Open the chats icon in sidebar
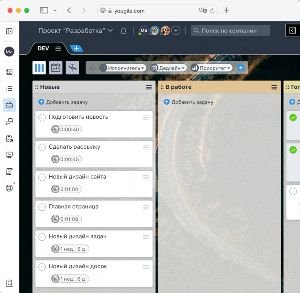 (x=9, y=122)
